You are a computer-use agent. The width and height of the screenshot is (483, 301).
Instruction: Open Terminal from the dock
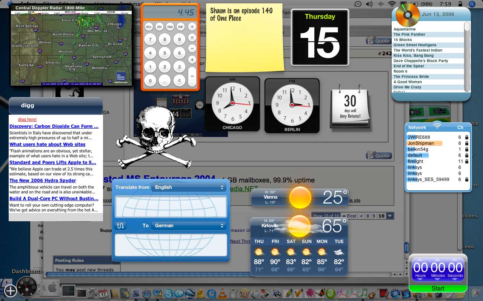(82, 293)
